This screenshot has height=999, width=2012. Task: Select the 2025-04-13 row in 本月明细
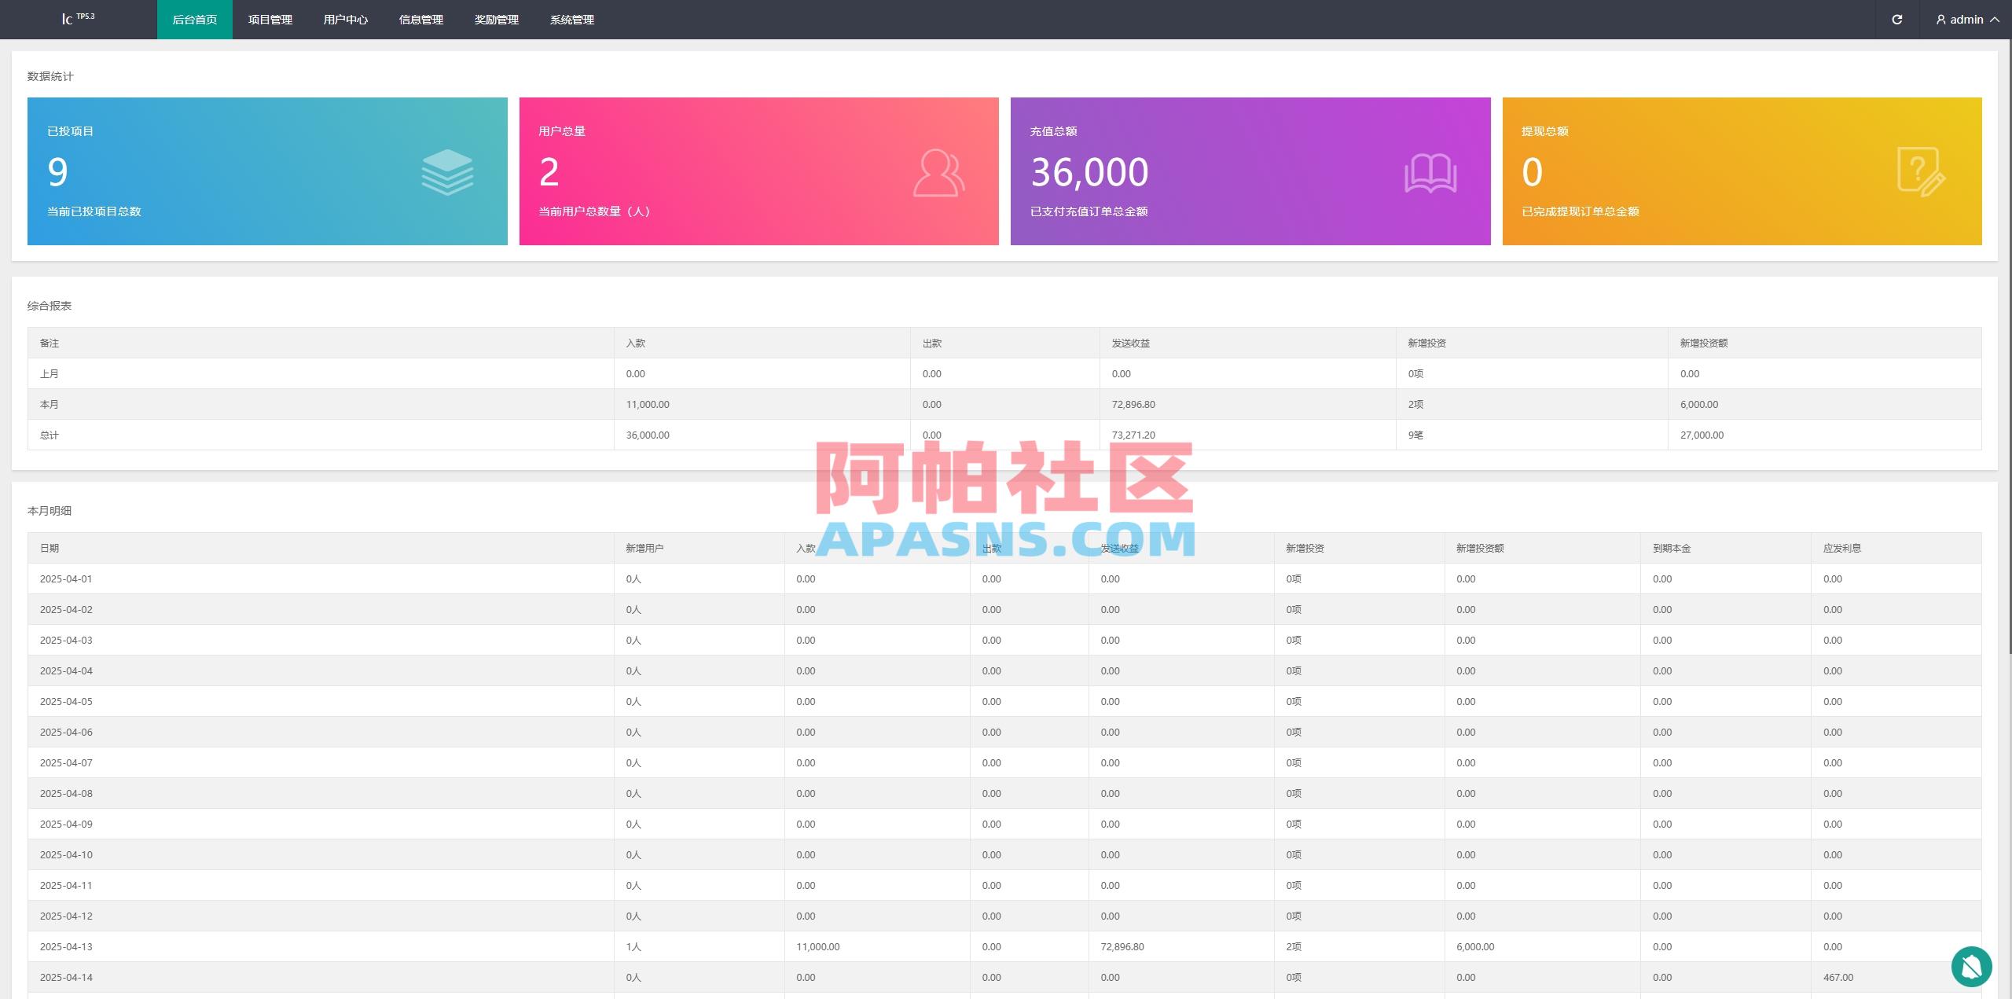(x=66, y=946)
